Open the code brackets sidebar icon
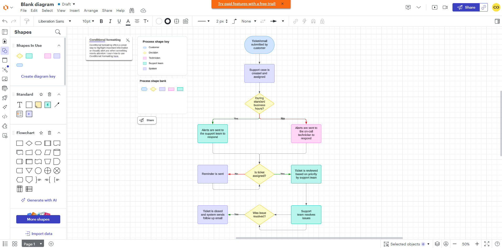This screenshot has width=502, height=248. pyautogui.click(x=5, y=117)
